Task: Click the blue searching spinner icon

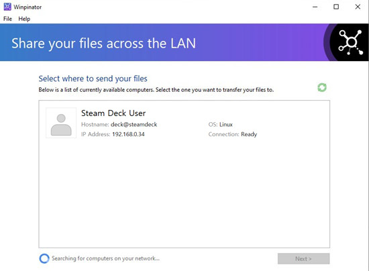Action: coord(44,258)
